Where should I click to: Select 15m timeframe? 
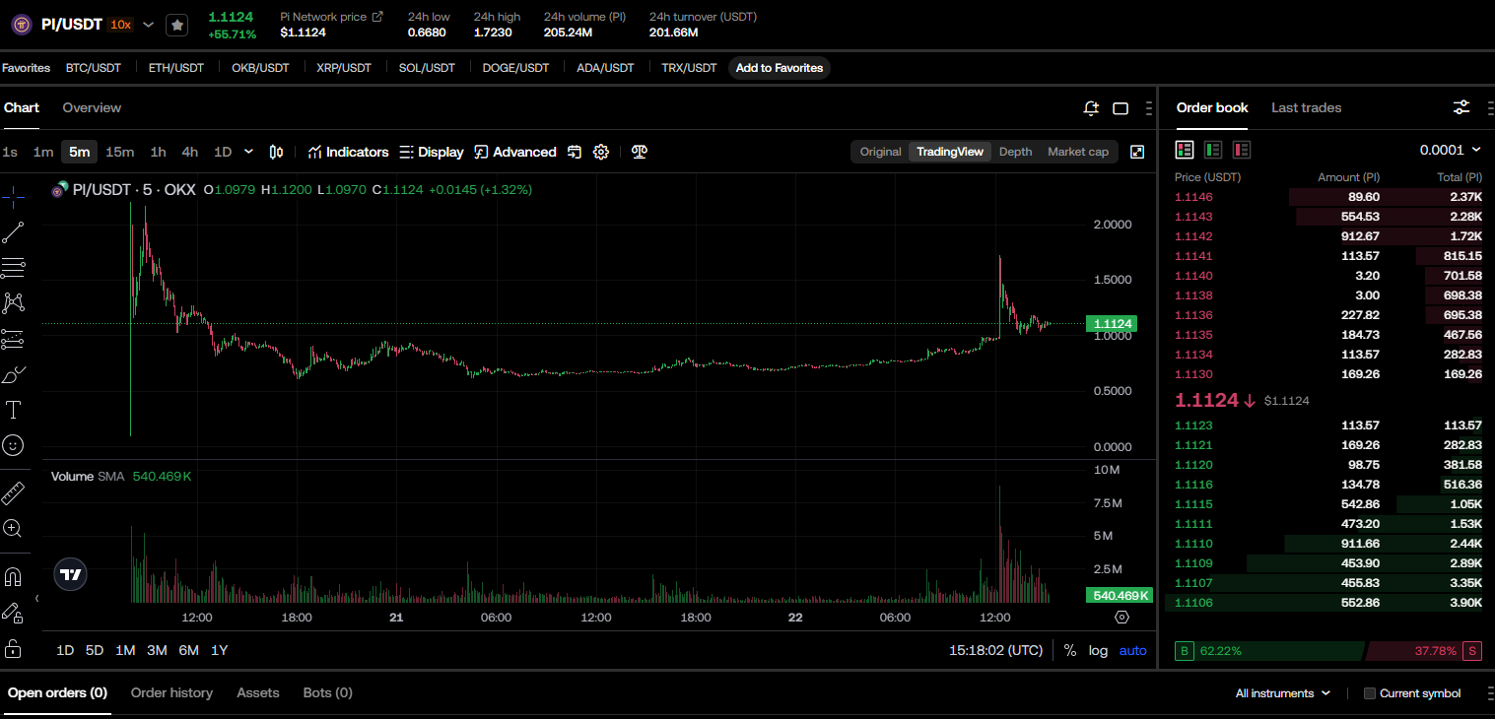click(119, 152)
